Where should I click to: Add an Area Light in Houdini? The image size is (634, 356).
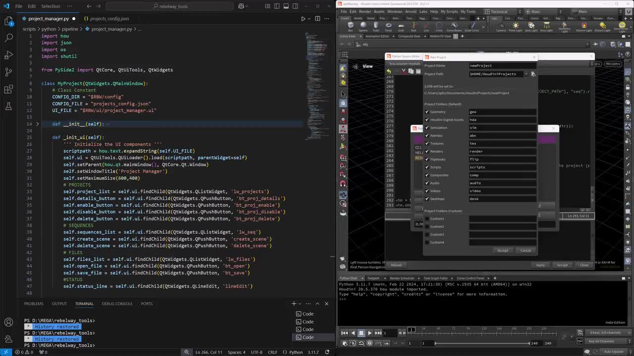[546, 26]
